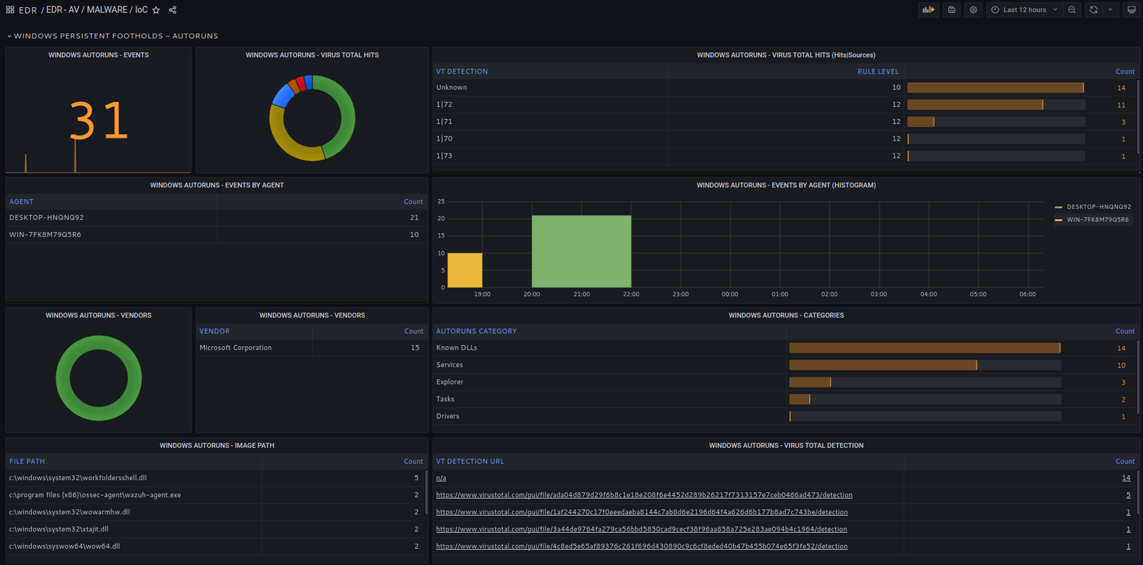The width and height of the screenshot is (1143, 565).
Task: Open the dashboards grid icon beside EDR
Action: tap(10, 10)
